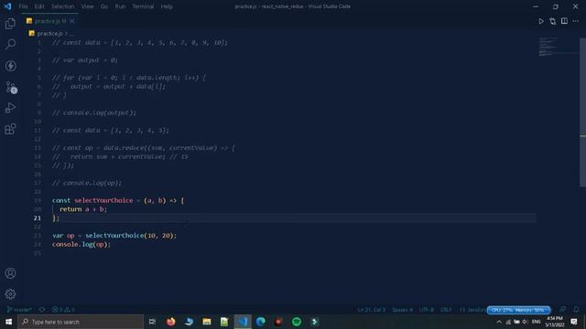Open the Accounts menu icon

click(x=10, y=273)
